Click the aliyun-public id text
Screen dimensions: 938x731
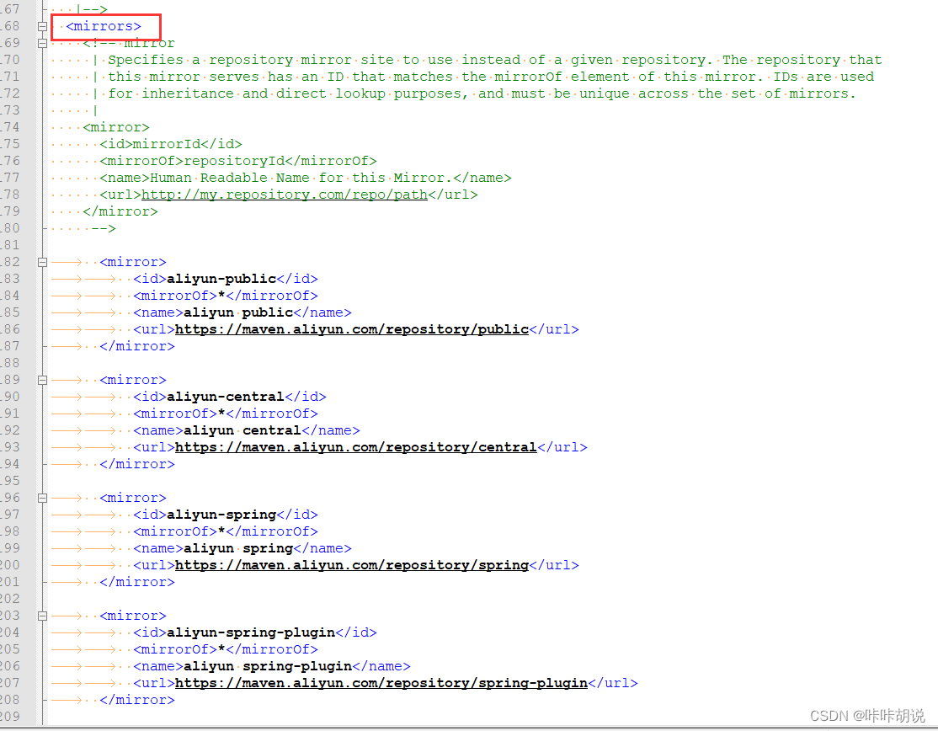tap(221, 279)
